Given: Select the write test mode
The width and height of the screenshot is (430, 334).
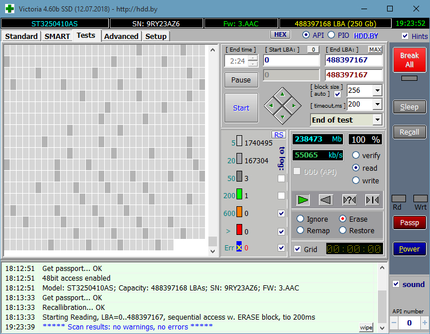Looking at the screenshot, I should tap(356, 180).
